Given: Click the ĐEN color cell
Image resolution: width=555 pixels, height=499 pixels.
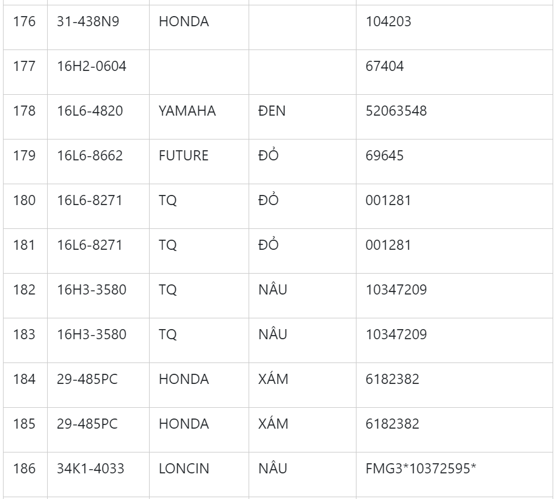Looking at the screenshot, I should click(x=272, y=111).
